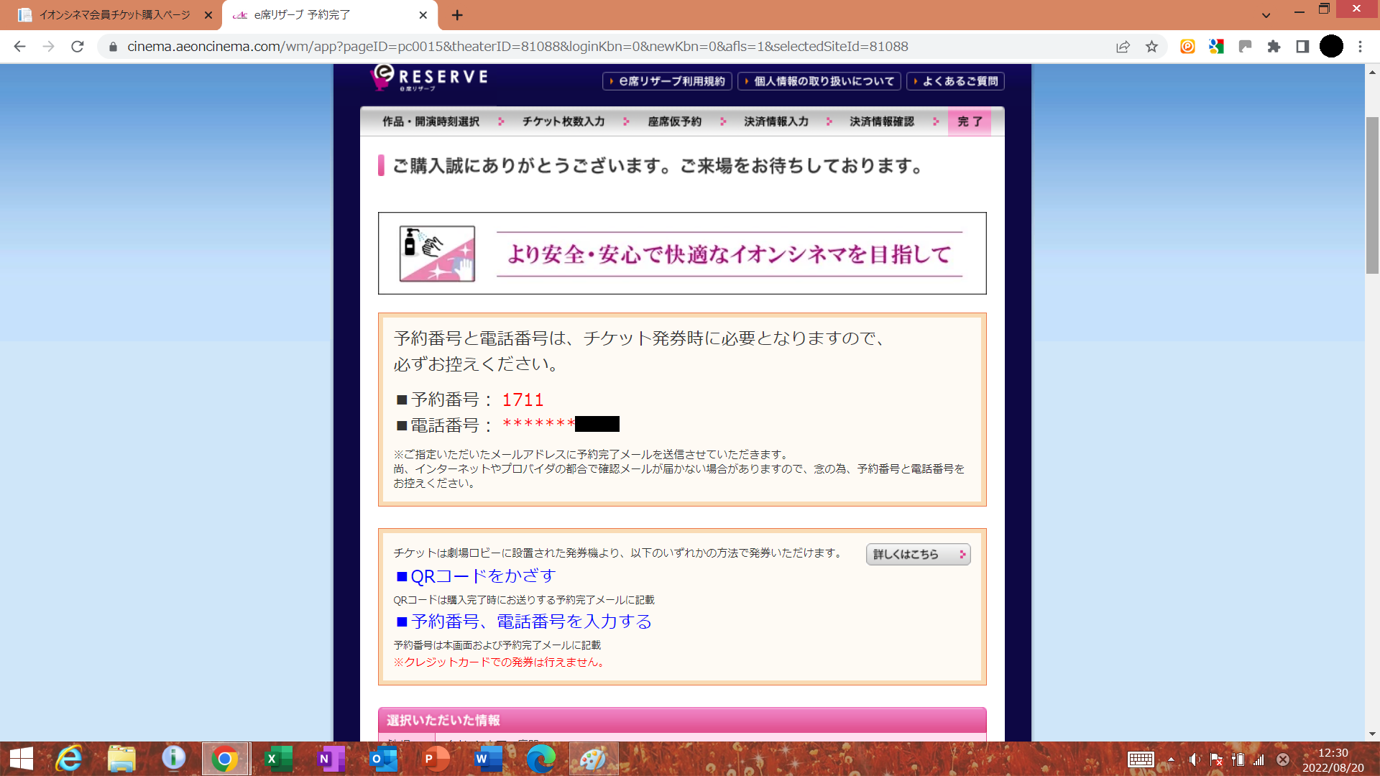Open the round info app on taskbar
Image resolution: width=1380 pixels, height=776 pixels.
[x=173, y=759]
